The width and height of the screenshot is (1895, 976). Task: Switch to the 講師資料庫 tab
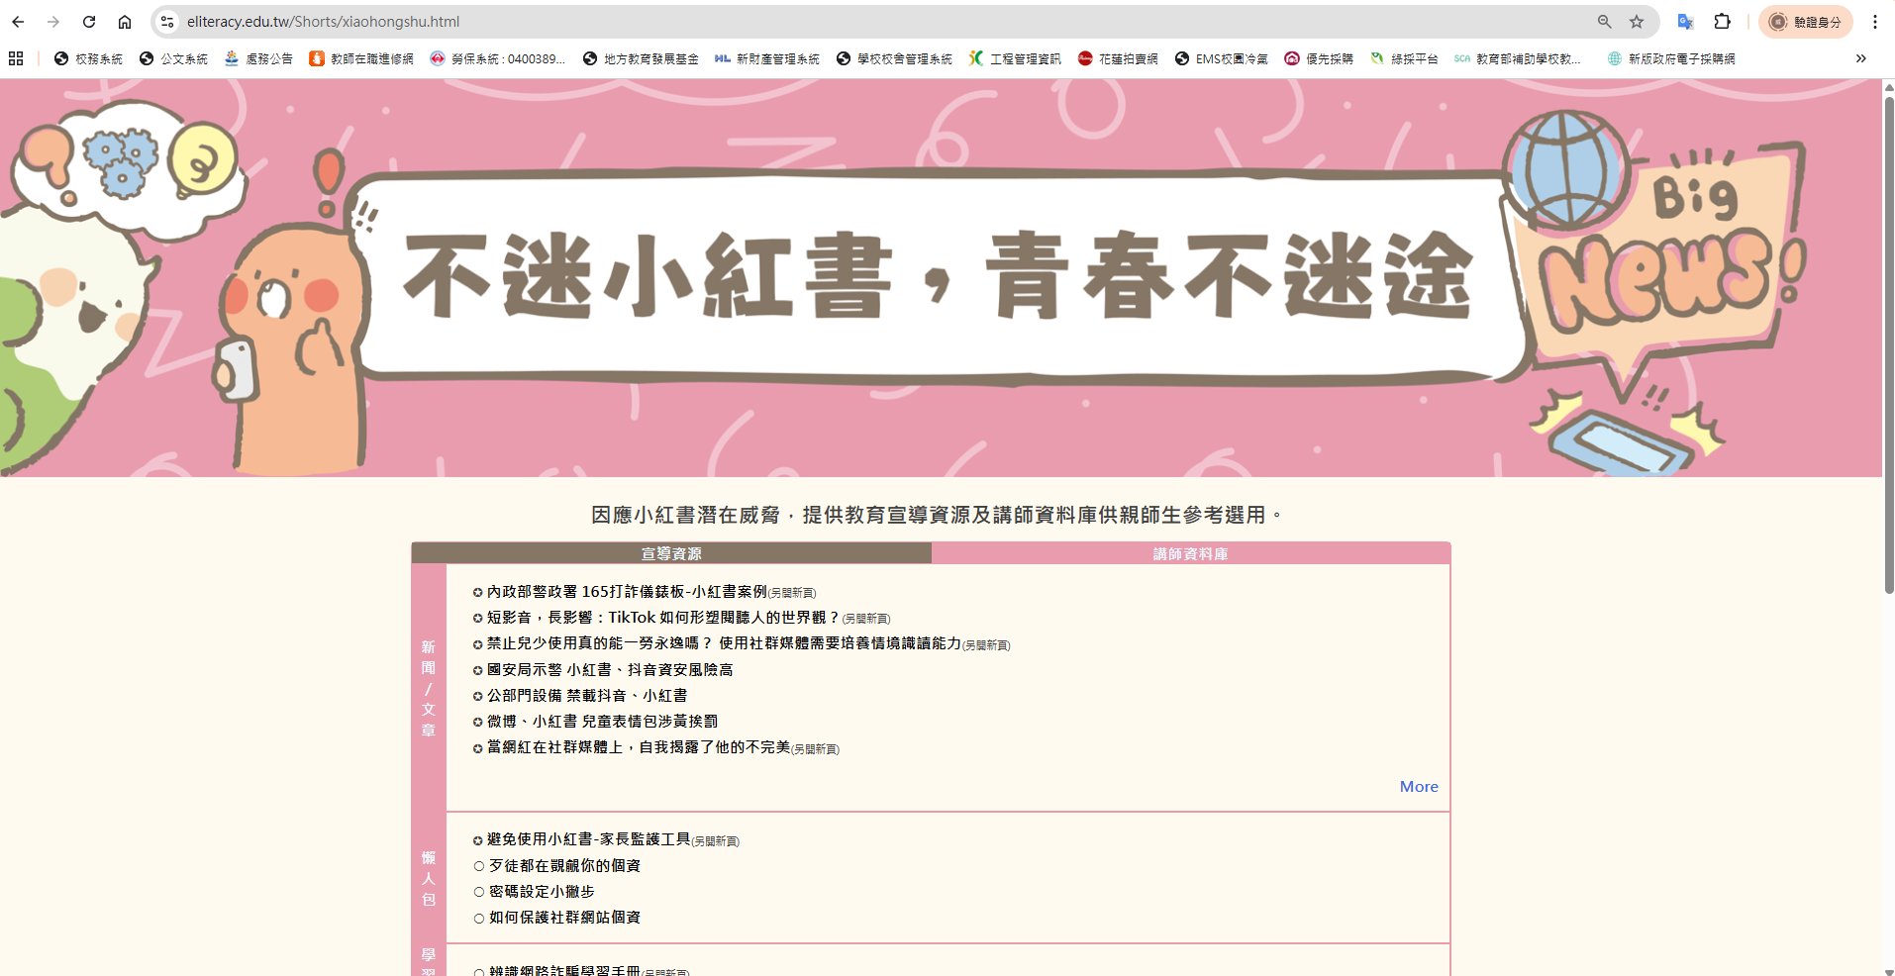(1190, 554)
